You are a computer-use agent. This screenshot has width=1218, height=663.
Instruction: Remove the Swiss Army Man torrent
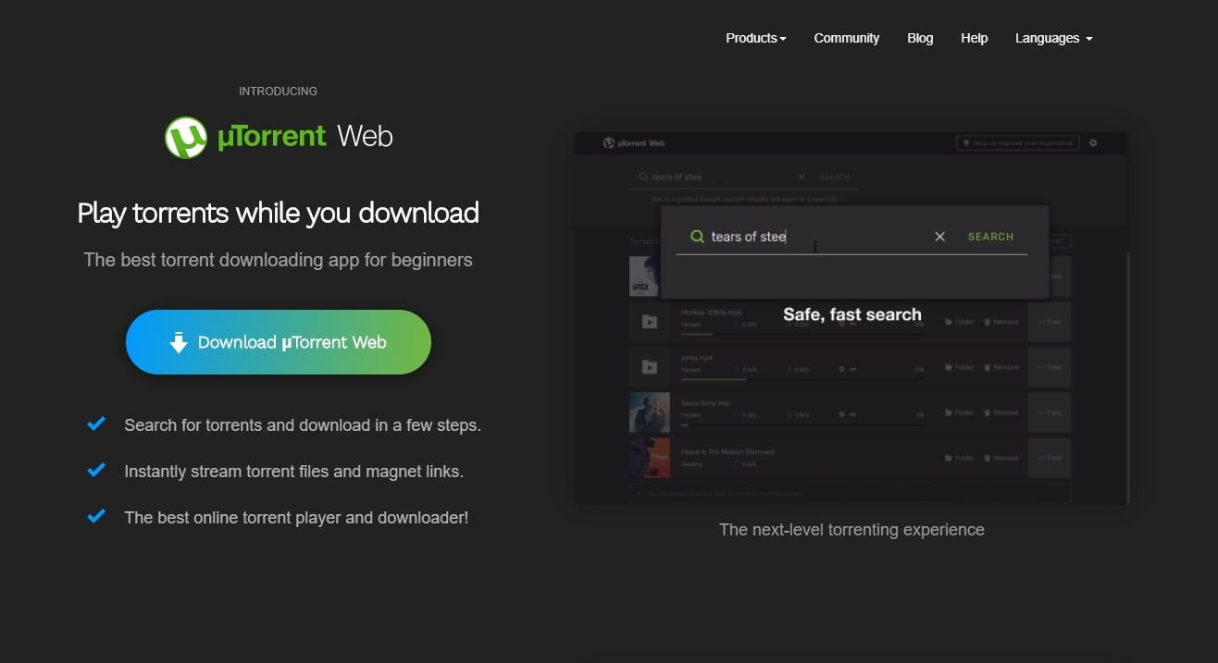pos(1000,412)
